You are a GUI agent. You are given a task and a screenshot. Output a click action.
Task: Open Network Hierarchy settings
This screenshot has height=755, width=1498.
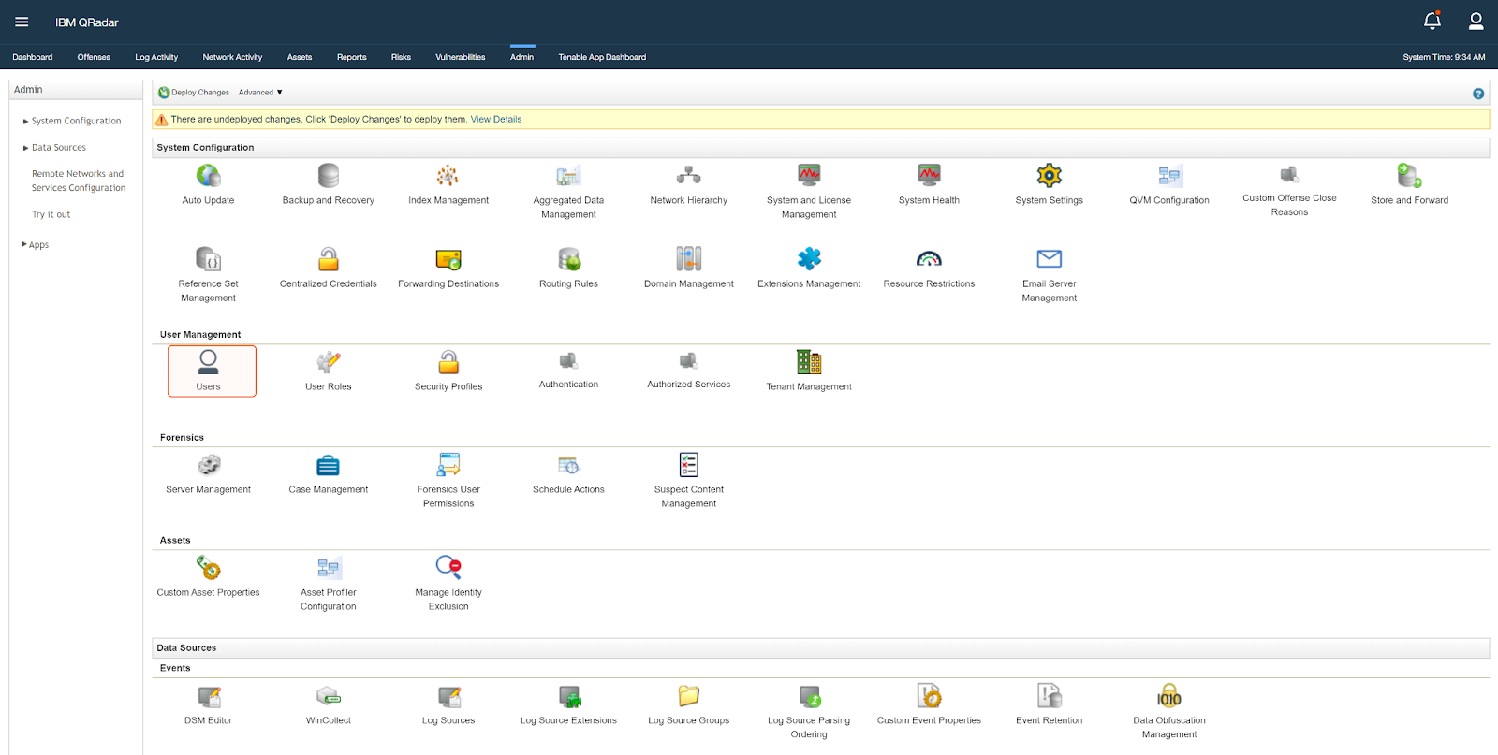pyautogui.click(x=688, y=176)
